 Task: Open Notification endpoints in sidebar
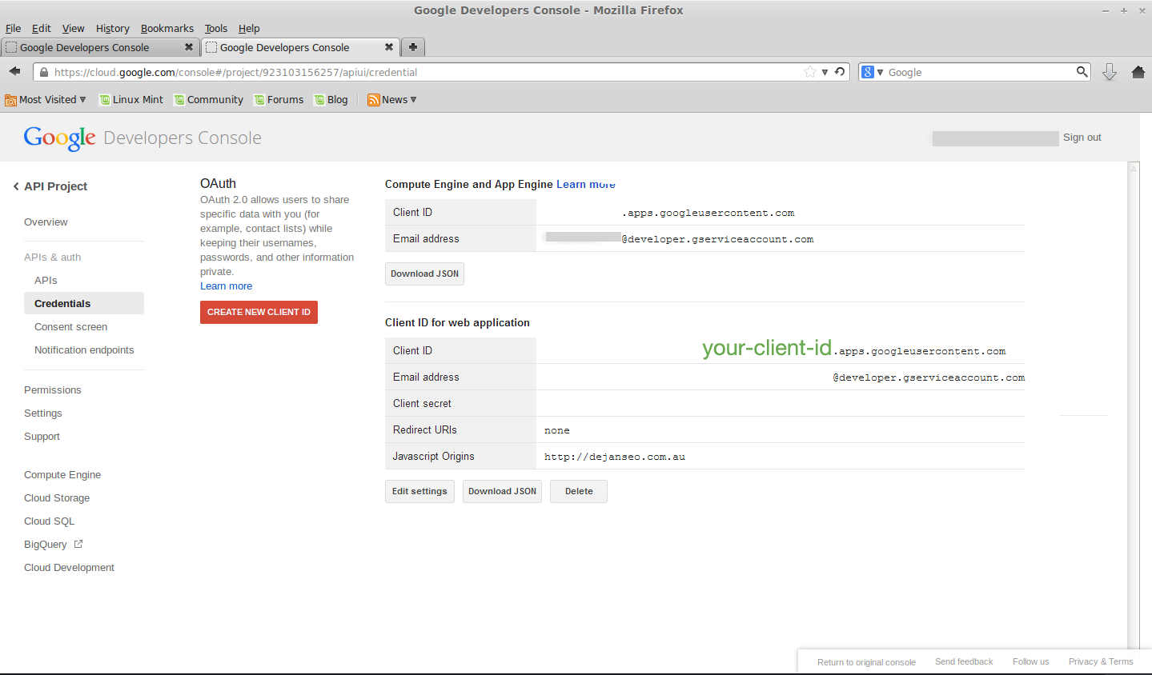84,350
